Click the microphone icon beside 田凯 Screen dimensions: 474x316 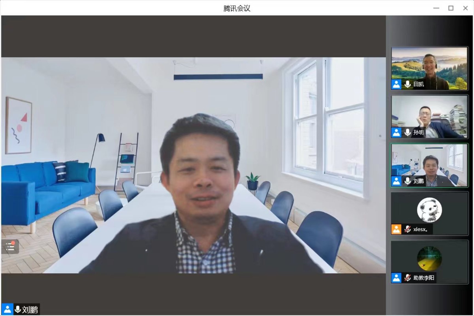point(407,84)
